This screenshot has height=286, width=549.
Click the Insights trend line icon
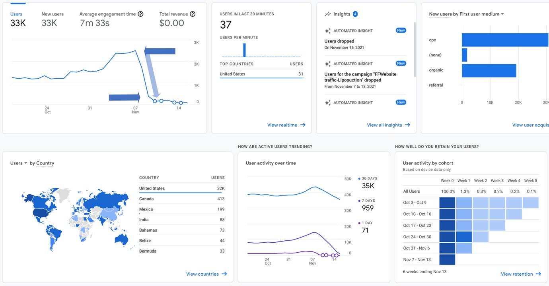(x=327, y=14)
